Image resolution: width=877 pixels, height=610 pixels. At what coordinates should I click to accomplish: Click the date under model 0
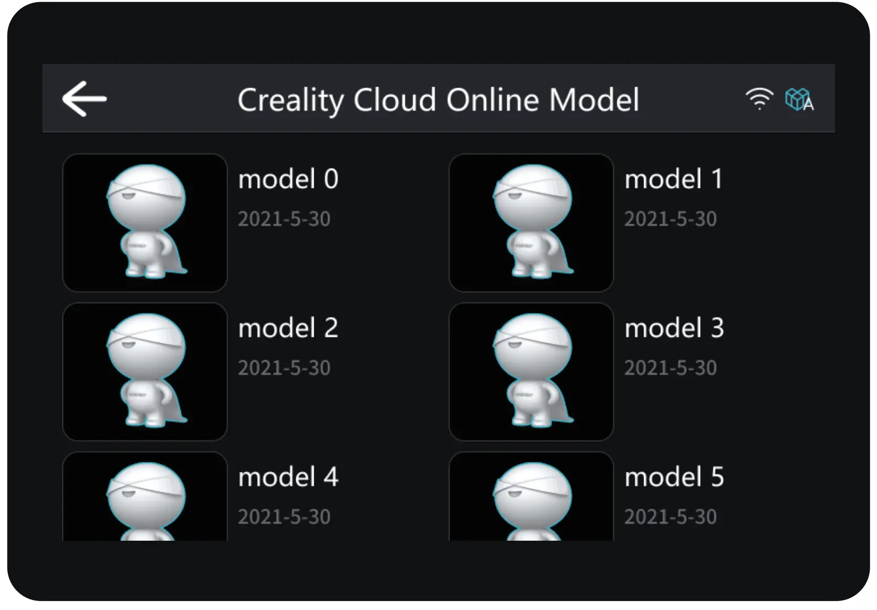coord(284,218)
